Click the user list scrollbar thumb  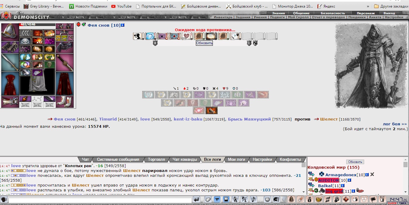click(x=406, y=164)
